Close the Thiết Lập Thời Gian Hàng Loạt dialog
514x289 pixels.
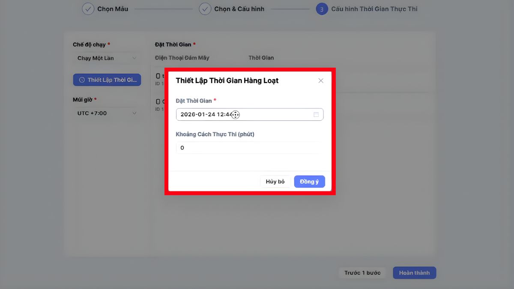point(321,80)
